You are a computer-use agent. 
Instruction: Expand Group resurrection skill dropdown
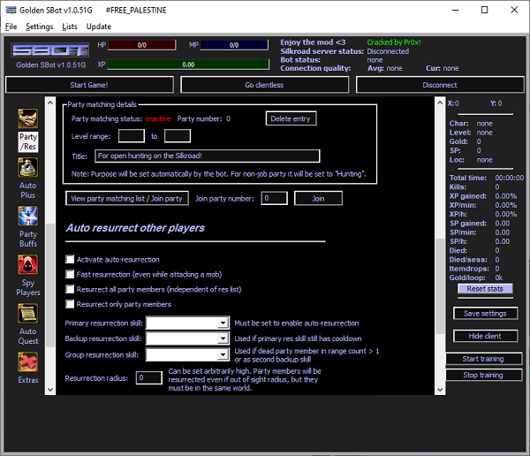tap(223, 354)
